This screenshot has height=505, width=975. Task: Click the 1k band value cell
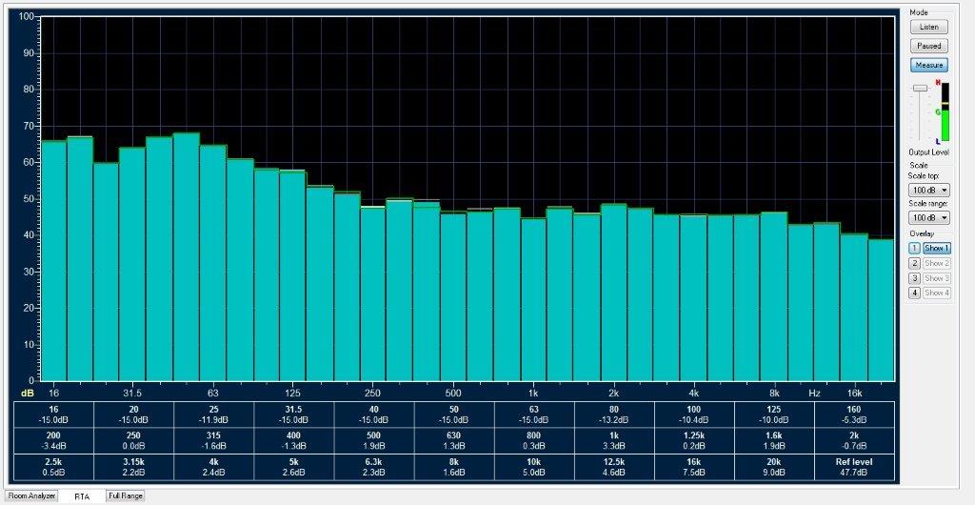[x=614, y=440]
